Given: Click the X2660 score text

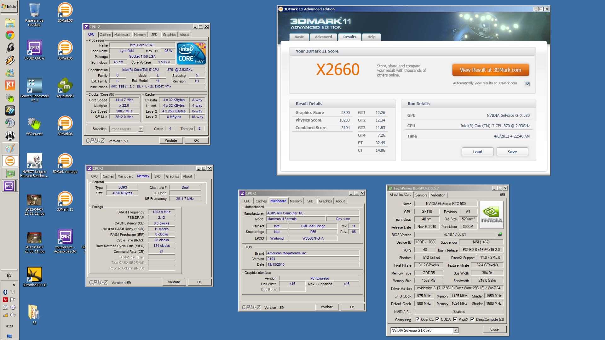Looking at the screenshot, I should tap(337, 70).
